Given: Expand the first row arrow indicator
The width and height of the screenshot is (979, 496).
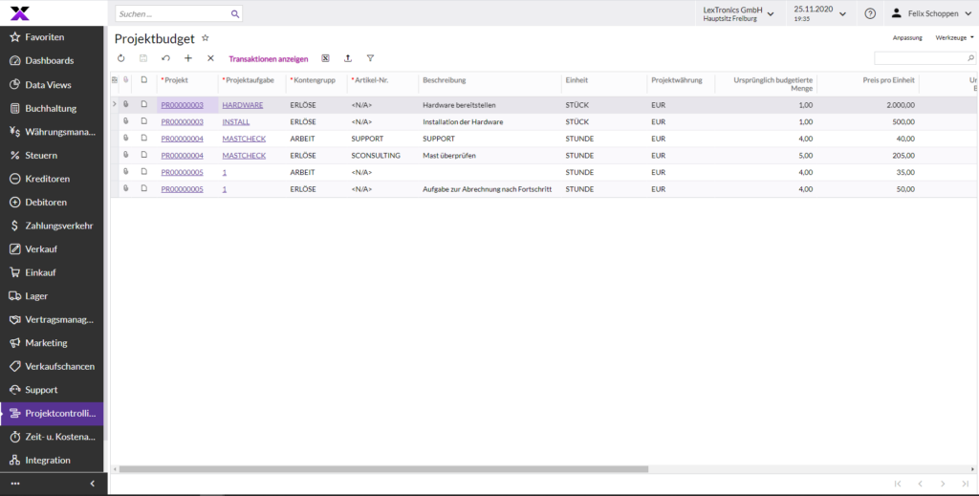Looking at the screenshot, I should (115, 103).
